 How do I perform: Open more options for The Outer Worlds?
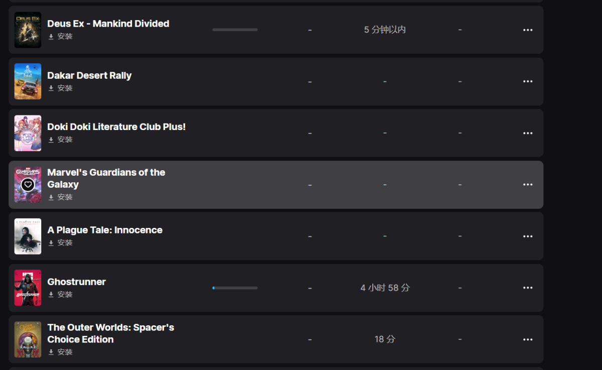click(x=528, y=339)
